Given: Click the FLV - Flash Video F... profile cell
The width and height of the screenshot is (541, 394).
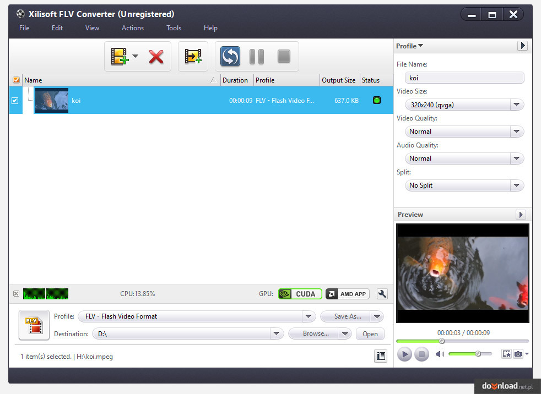Looking at the screenshot, I should click(x=285, y=101).
